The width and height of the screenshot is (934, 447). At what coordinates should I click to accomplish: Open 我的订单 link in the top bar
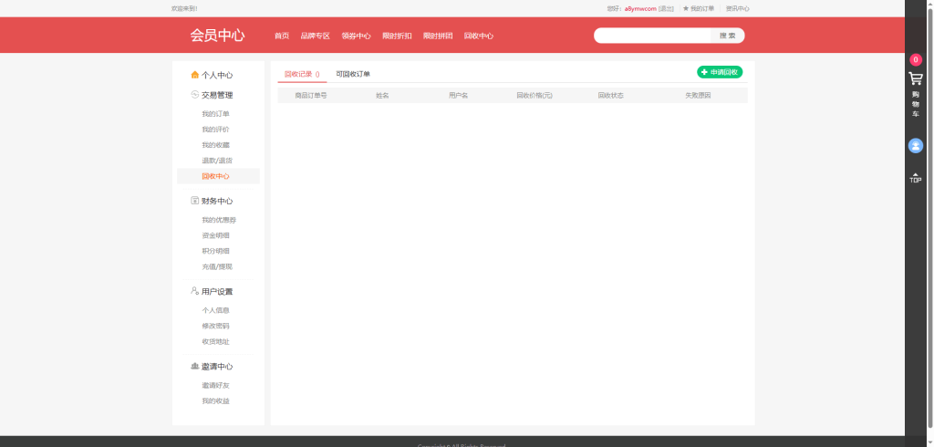tap(702, 9)
